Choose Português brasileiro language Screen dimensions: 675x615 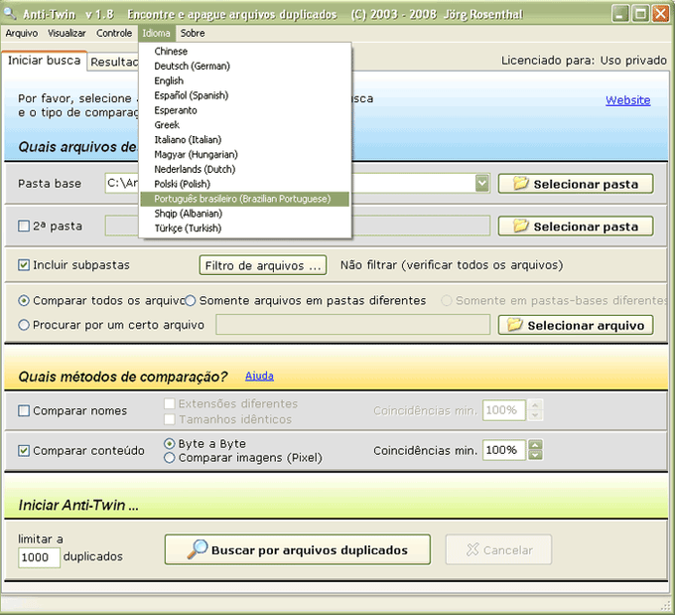tap(244, 199)
